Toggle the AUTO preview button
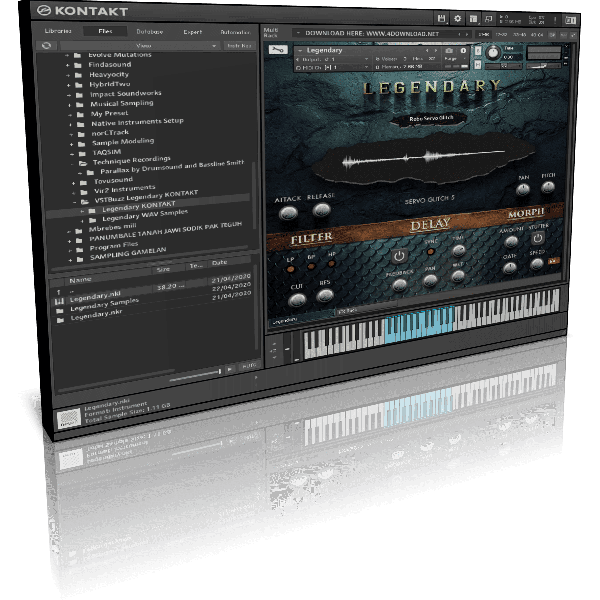 [x=249, y=366]
